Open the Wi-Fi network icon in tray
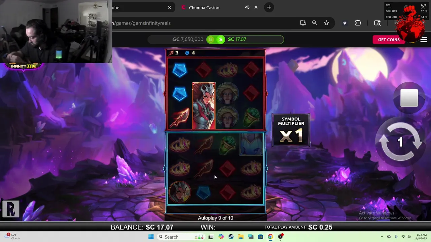431x242 pixels. [403, 237]
